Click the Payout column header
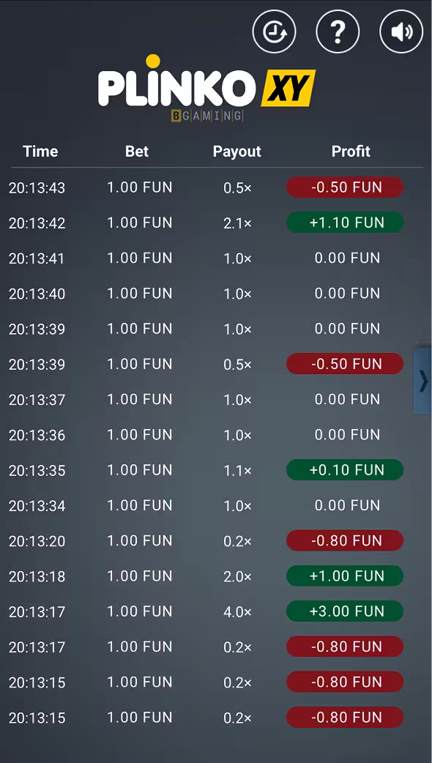Image resolution: width=432 pixels, height=763 pixels. (237, 152)
